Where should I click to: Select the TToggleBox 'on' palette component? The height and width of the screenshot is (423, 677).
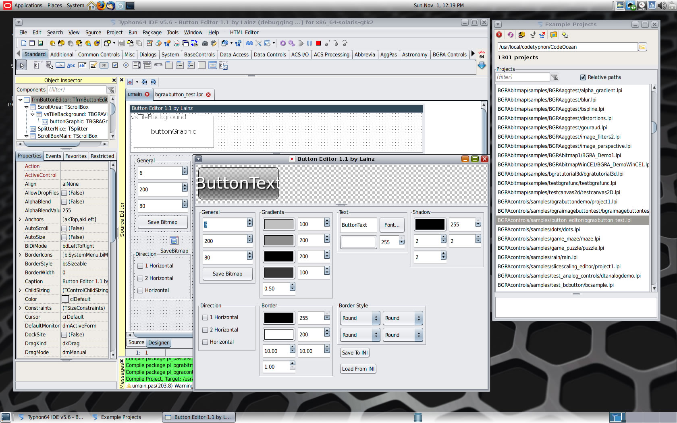coord(104,65)
